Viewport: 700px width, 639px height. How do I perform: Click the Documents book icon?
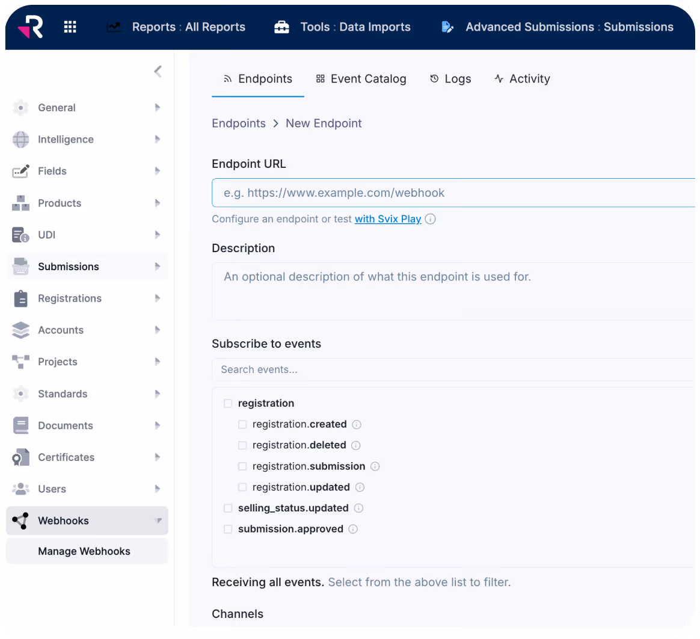click(20, 425)
